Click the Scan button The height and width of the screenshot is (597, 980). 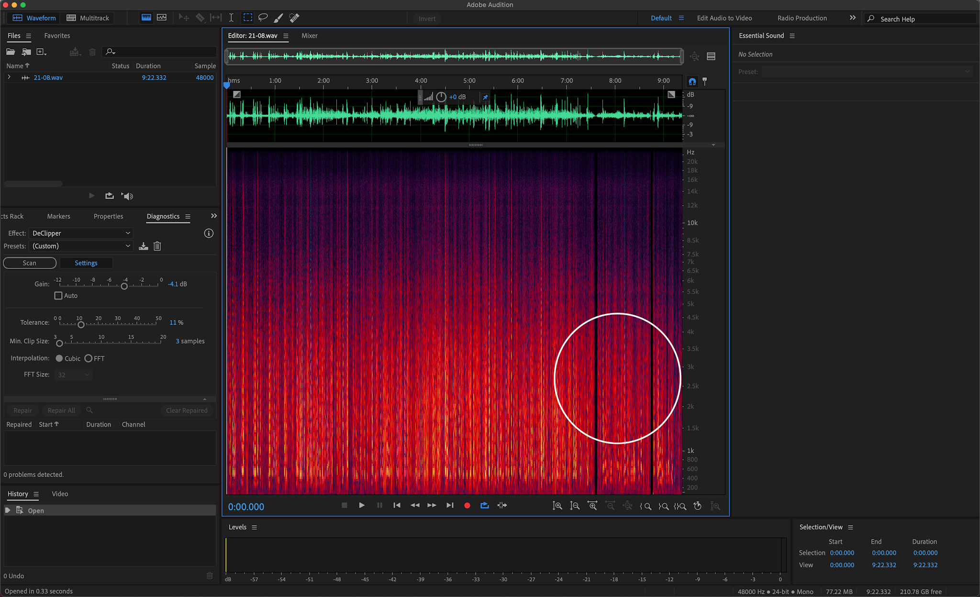30,263
